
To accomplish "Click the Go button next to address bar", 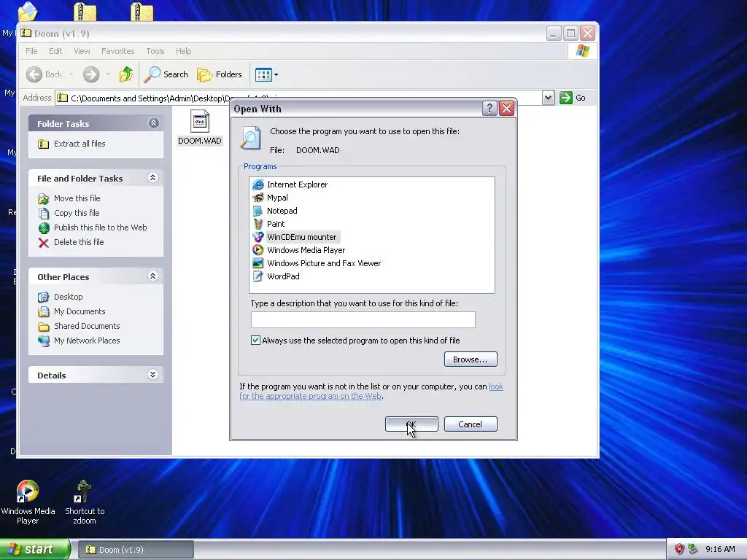I will [573, 98].
